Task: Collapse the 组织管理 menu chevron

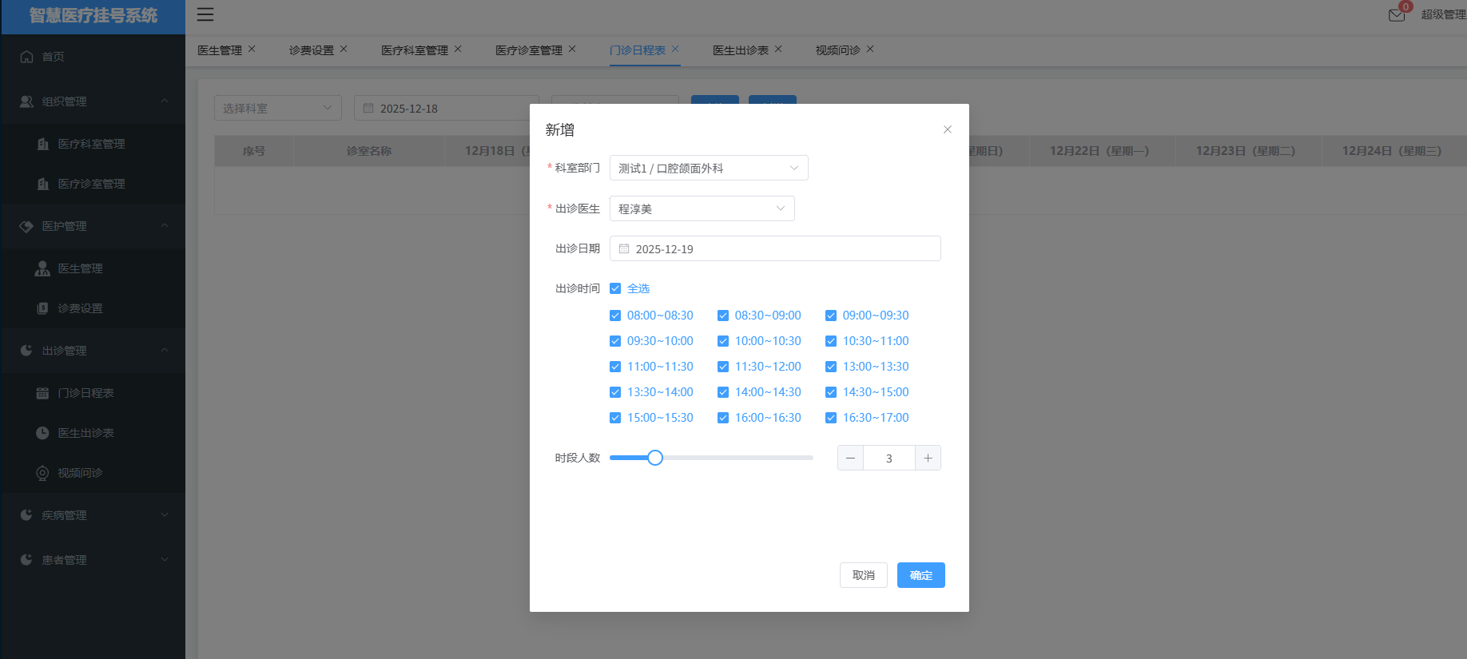Action: point(165,101)
